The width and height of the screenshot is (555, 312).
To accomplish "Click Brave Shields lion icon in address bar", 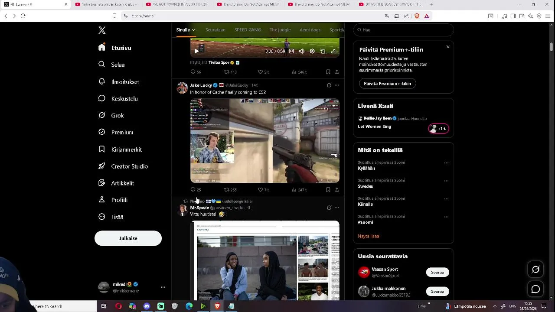I will pyautogui.click(x=417, y=16).
